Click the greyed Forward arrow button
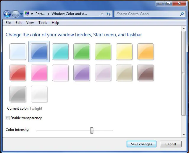This screenshot has height=153, width=189. coord(15,14)
